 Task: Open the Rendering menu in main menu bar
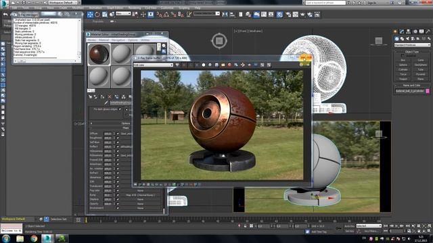tap(135, 7)
